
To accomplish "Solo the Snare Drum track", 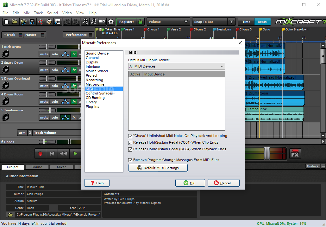I will (x=55, y=70).
